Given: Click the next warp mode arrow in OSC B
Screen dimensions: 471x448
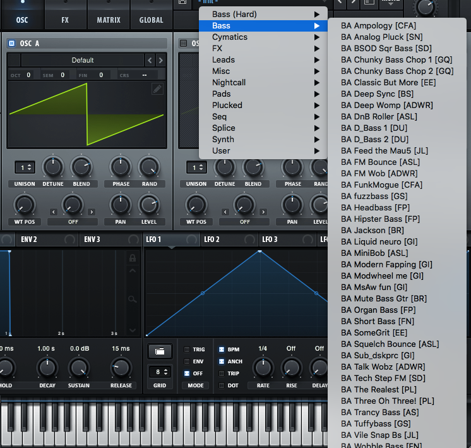Looking at the screenshot, I should pyautogui.click(x=263, y=212).
